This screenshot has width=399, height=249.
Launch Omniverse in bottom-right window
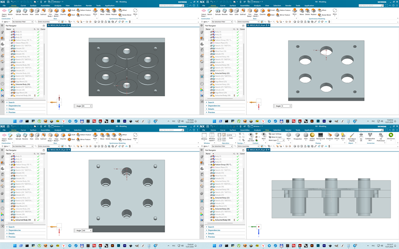click(x=391, y=136)
